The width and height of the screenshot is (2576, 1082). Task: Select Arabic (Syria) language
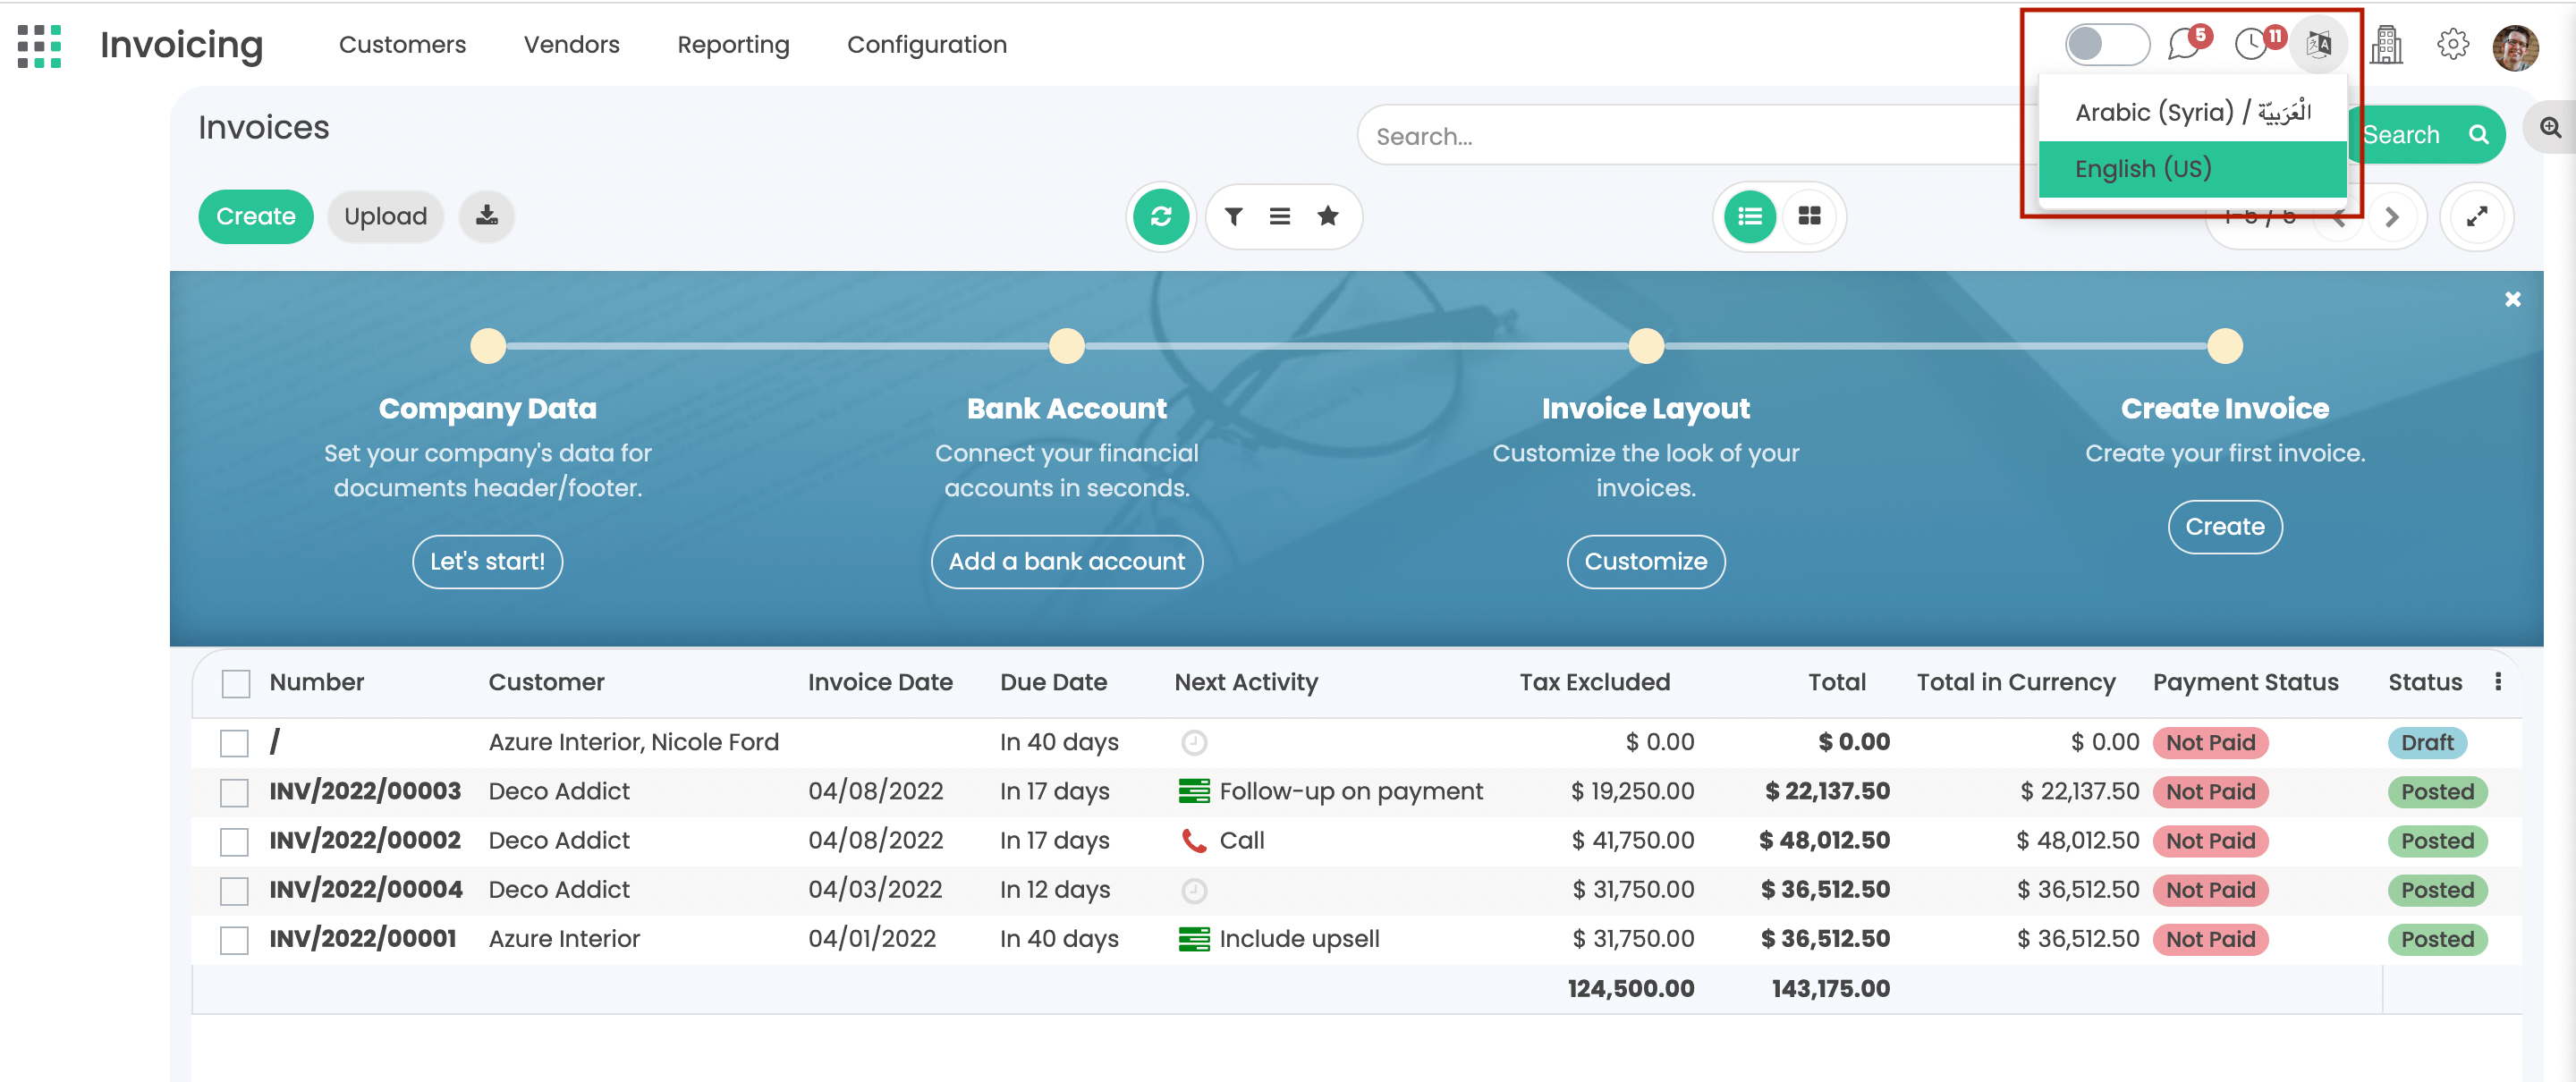[x=2192, y=112]
